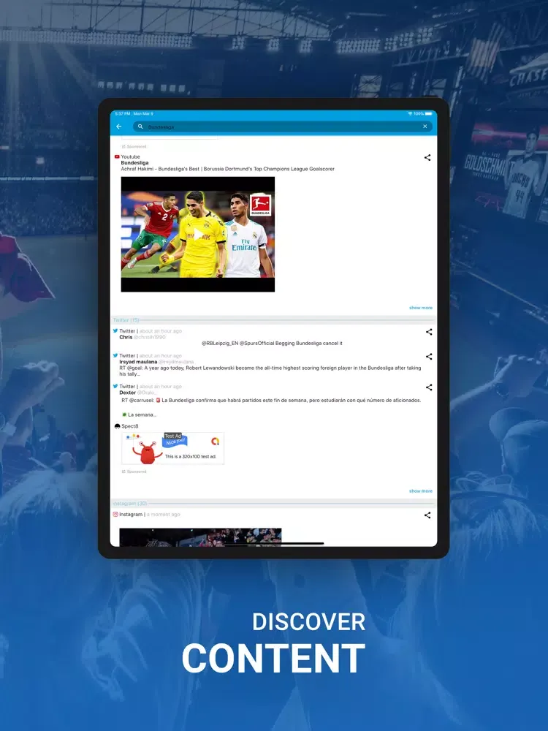Click the Instagram logo on the post

coord(115,515)
